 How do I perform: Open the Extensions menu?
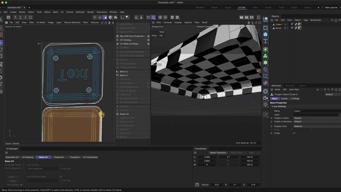[102, 12]
